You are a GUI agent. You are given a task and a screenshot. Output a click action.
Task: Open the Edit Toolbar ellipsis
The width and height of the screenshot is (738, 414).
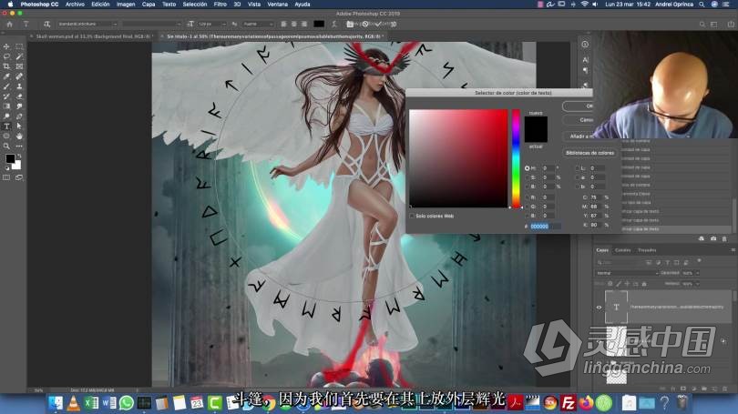(19, 146)
